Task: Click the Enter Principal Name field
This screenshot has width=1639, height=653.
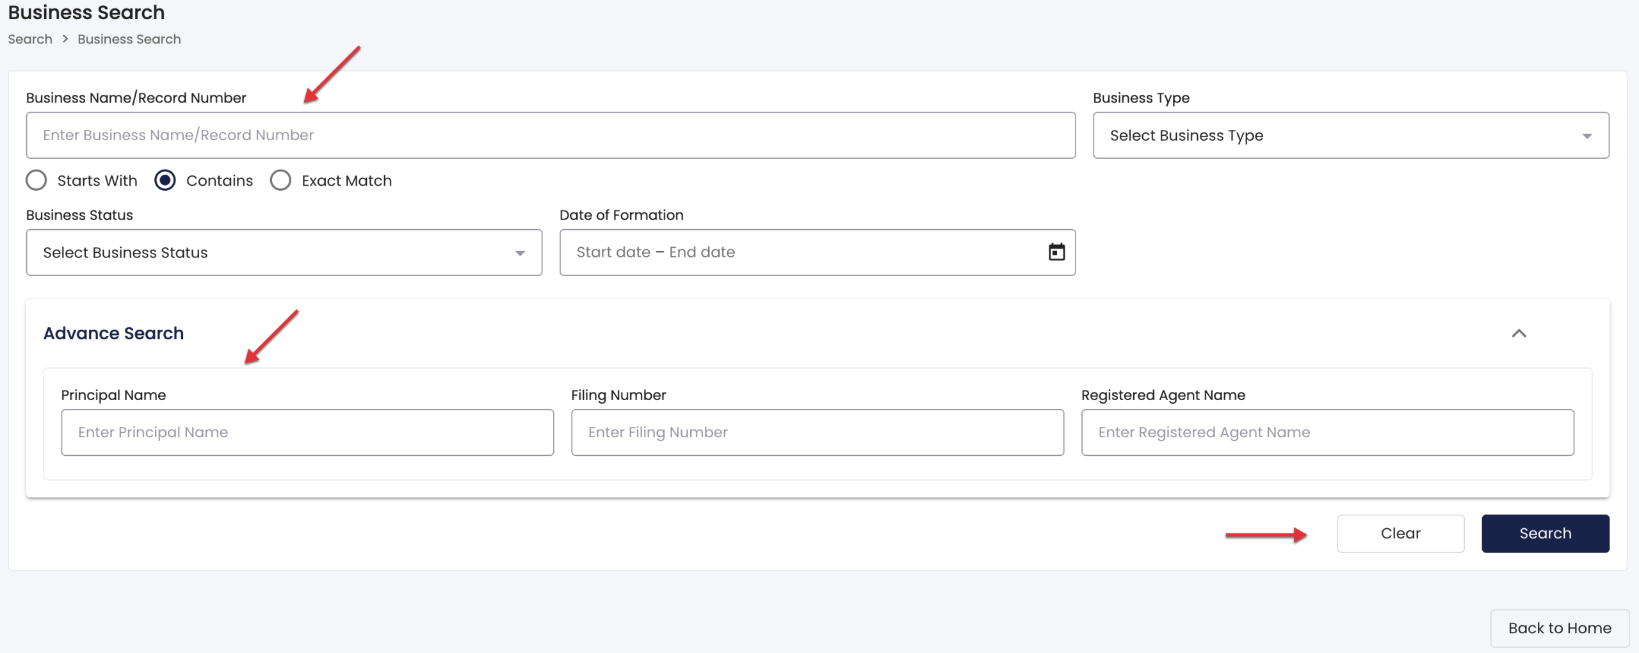Action: pyautogui.click(x=307, y=432)
